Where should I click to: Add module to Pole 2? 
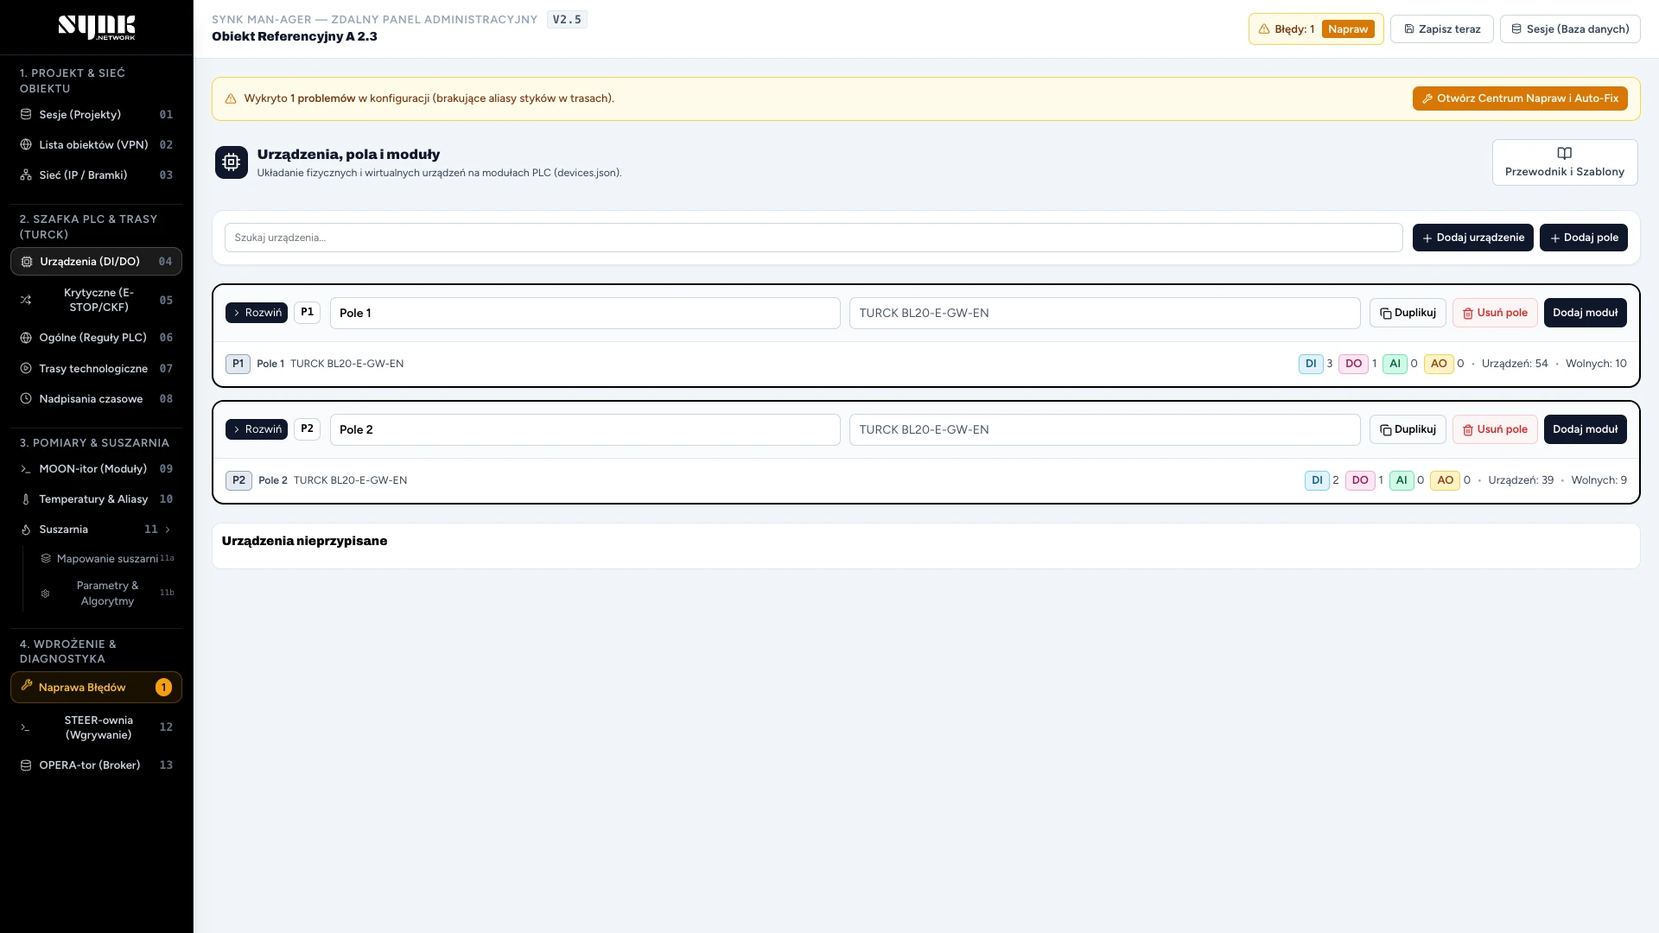(1586, 429)
